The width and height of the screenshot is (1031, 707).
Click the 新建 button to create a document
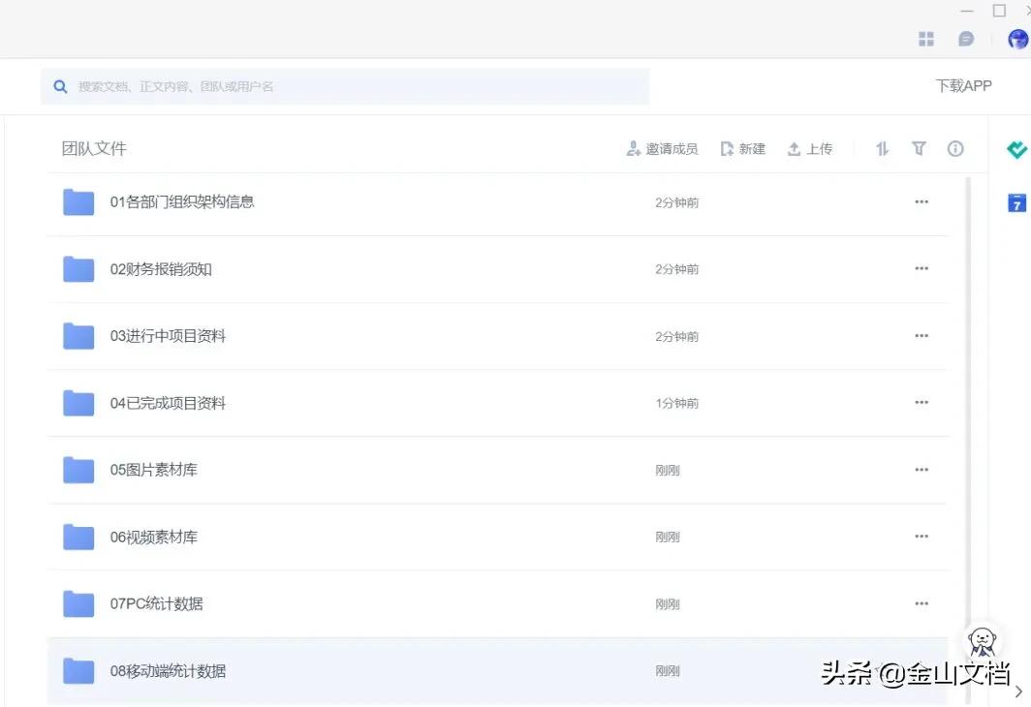click(743, 148)
